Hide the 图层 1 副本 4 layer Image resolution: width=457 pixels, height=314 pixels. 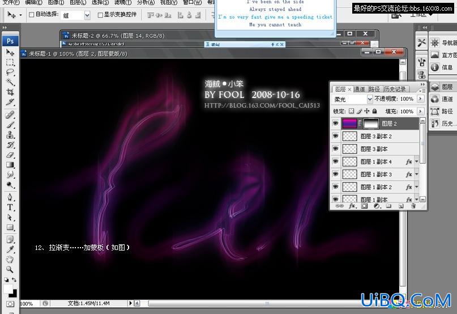[335, 162]
